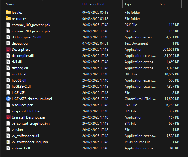Click the chrome_100_percent.pak file icon
The width and height of the screenshot is (188, 157).
pyautogui.click(x=8, y=25)
